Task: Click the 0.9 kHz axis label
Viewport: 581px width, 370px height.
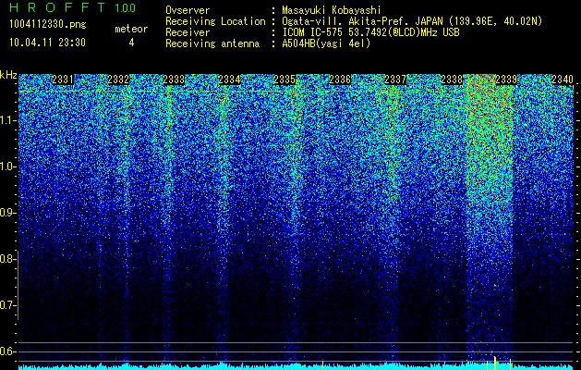Action: pyautogui.click(x=7, y=213)
